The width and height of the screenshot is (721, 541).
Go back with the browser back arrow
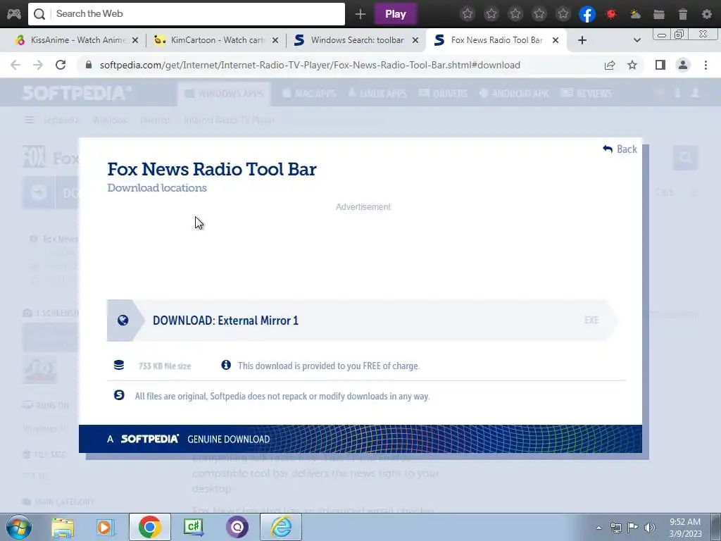(15, 65)
